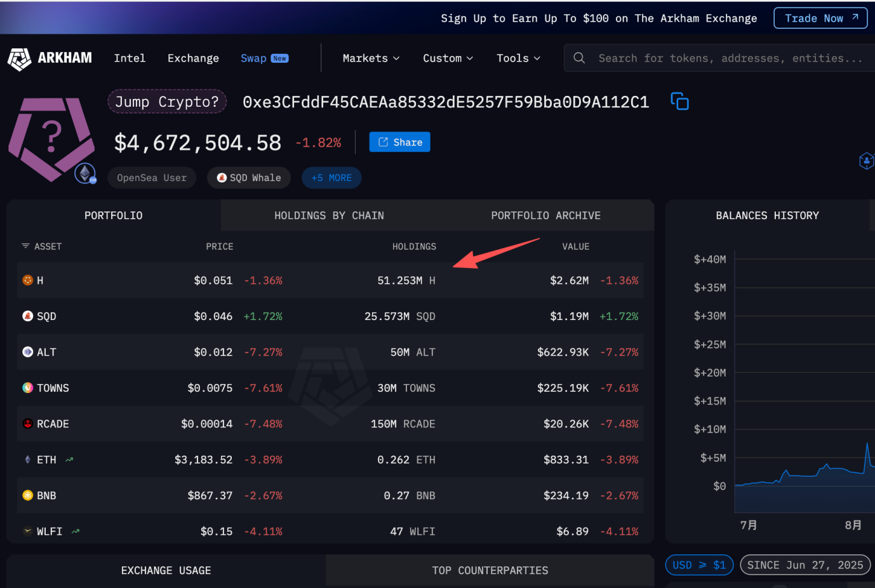Click the hexagon user icon at right edge
The image size is (875, 588).
click(x=866, y=161)
